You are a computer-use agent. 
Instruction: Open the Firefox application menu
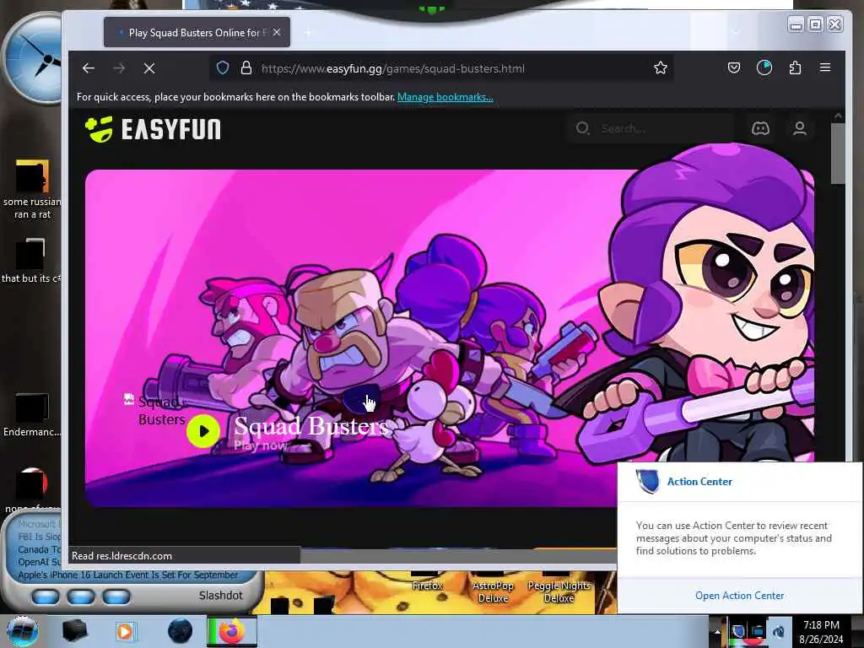pyautogui.click(x=825, y=67)
